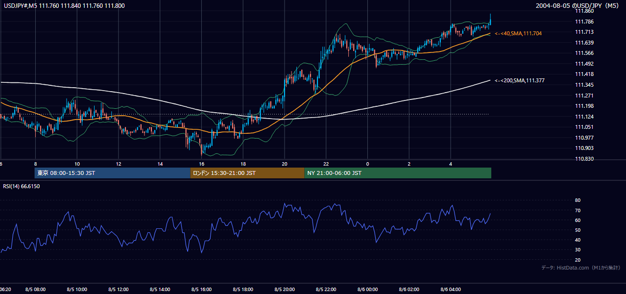626x294 pixels.
Task: Click the 8/5 20:00 bottom time label
Action: tap(285, 290)
